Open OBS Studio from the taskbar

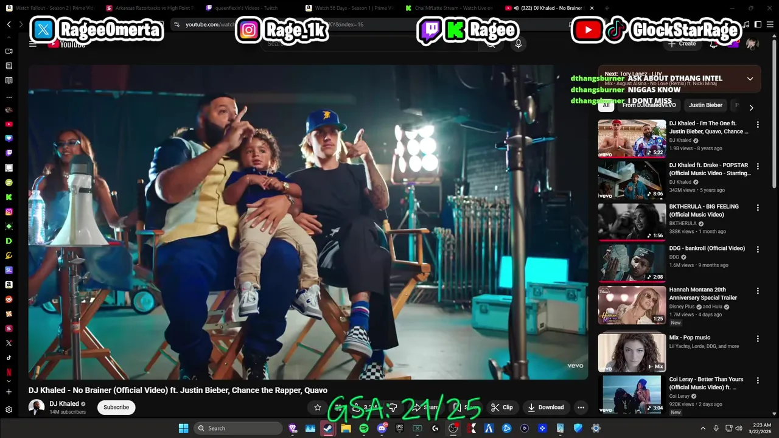click(453, 428)
